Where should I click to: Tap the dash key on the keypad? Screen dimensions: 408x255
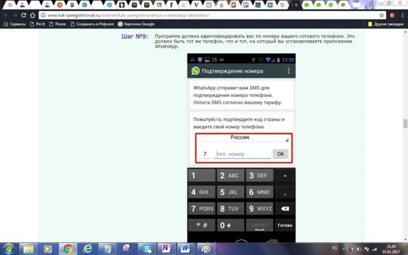[x=285, y=176]
